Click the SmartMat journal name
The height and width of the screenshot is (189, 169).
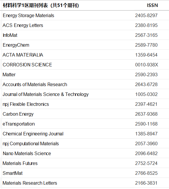[13, 173]
